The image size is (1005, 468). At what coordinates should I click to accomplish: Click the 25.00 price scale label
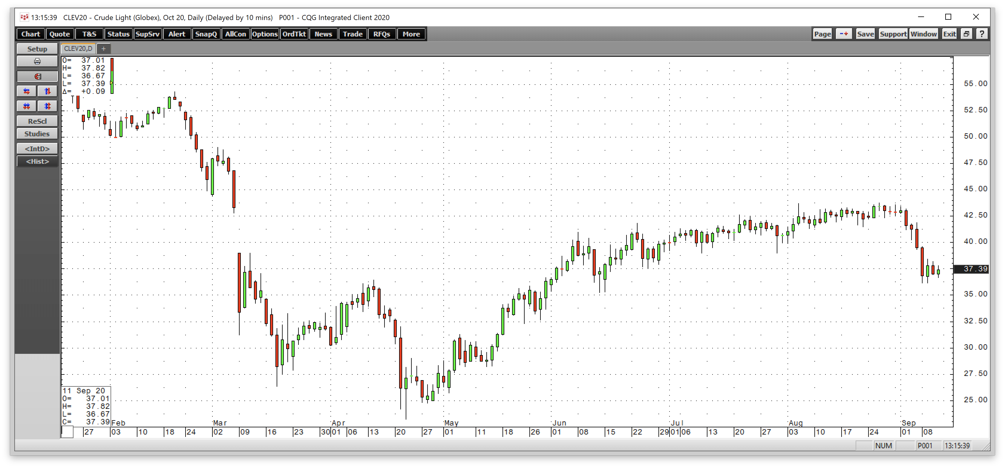[975, 399]
